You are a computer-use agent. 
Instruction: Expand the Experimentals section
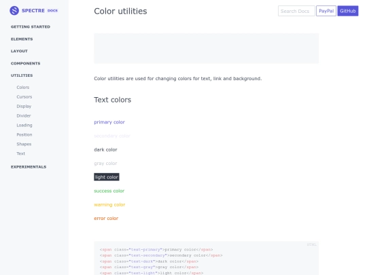point(29,167)
